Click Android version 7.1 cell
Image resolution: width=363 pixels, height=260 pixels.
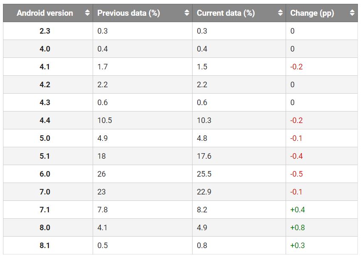(x=45, y=210)
